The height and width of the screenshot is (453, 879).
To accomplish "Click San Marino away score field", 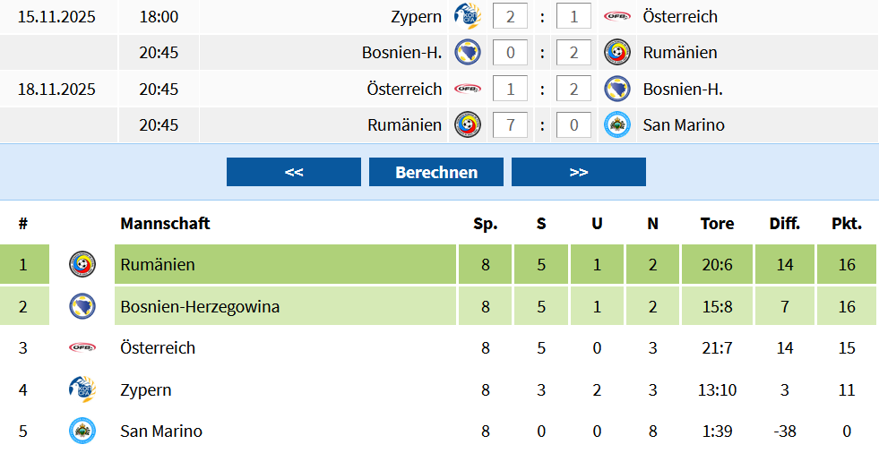I will coord(573,125).
